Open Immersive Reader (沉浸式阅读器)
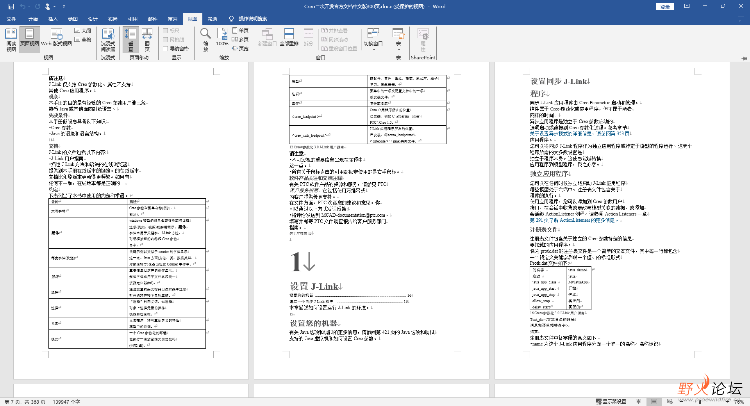Image resolution: width=750 pixels, height=406 pixels. point(108,40)
